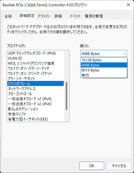134x173 pixels.
Task: Select VLAN ID property
Action: point(35,58)
